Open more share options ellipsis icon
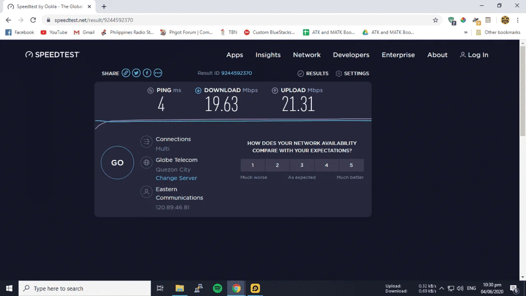This screenshot has width=526, height=296. tap(158, 73)
